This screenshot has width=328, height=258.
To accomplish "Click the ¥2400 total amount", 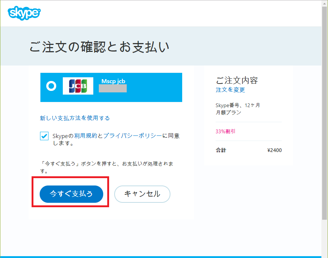I will pos(274,150).
